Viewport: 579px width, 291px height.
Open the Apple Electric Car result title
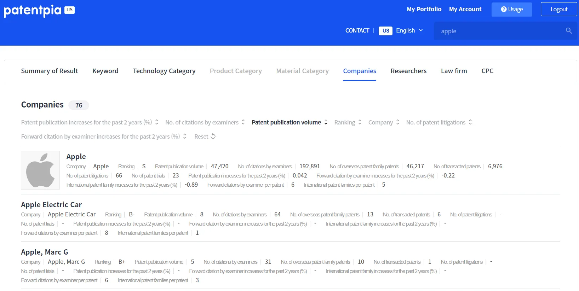click(x=51, y=205)
